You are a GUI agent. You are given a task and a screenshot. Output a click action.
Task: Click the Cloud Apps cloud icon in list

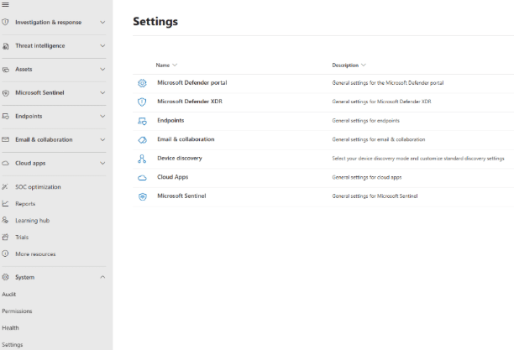[x=142, y=177]
